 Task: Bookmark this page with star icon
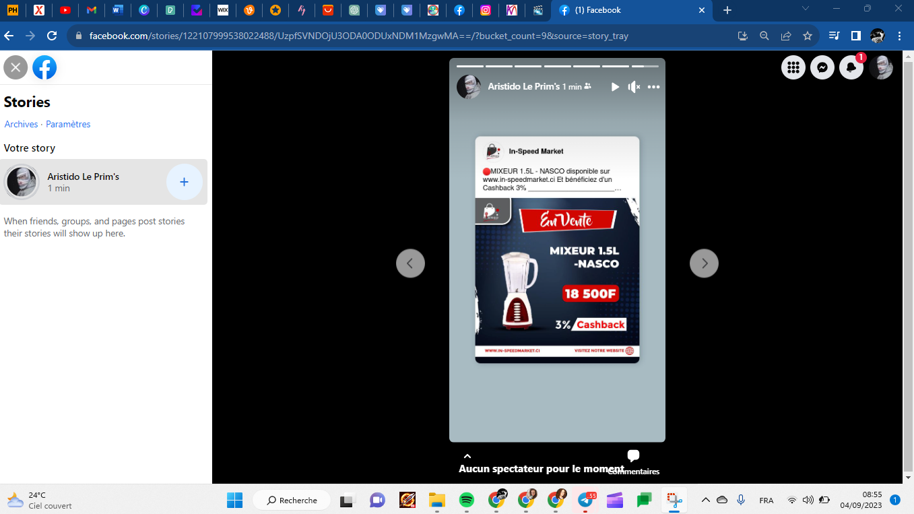[x=808, y=36]
